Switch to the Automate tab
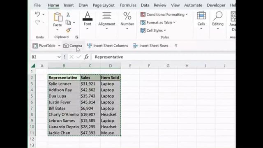The height and width of the screenshot is (148, 263). pos(193,5)
